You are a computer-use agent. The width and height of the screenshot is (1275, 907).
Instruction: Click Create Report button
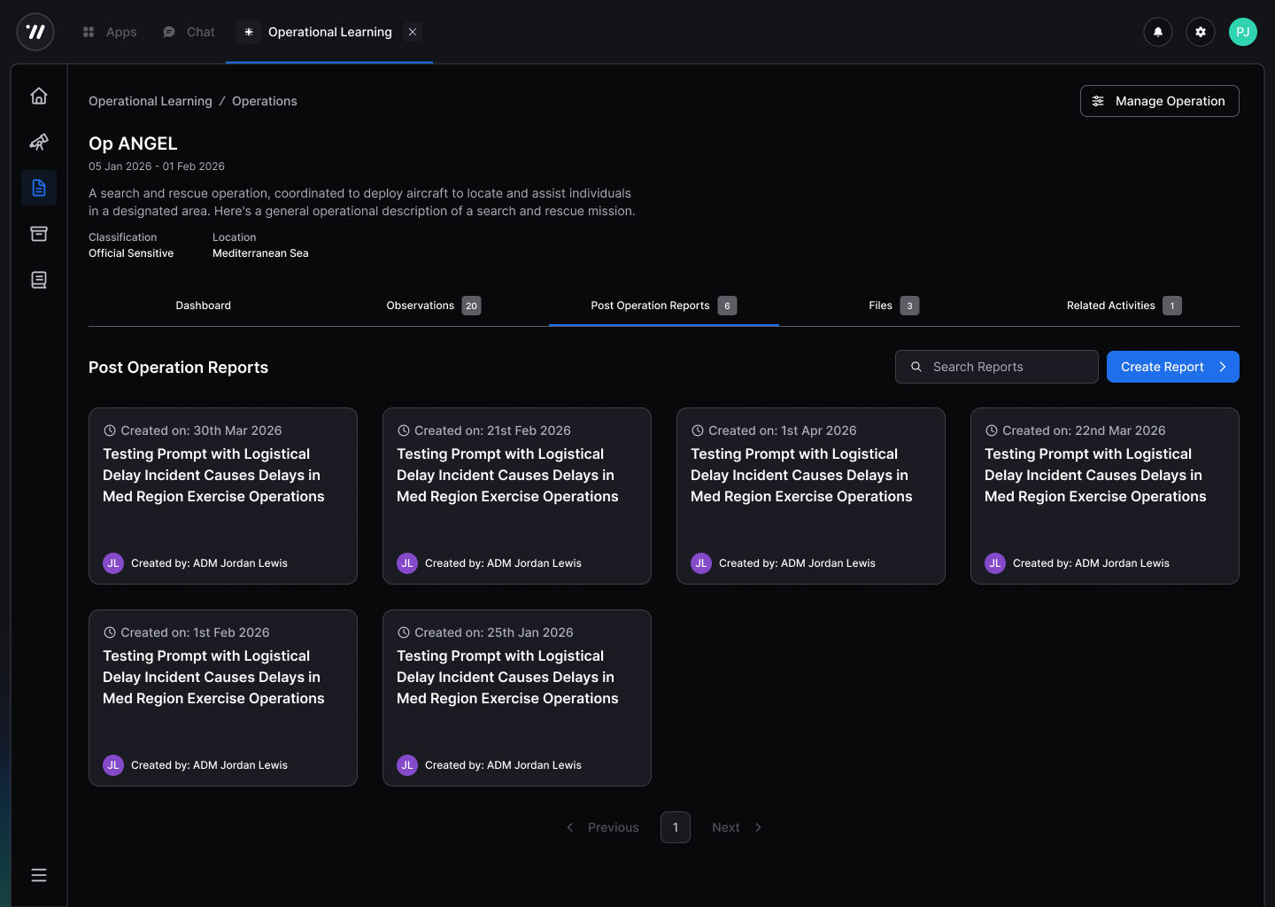(1173, 367)
